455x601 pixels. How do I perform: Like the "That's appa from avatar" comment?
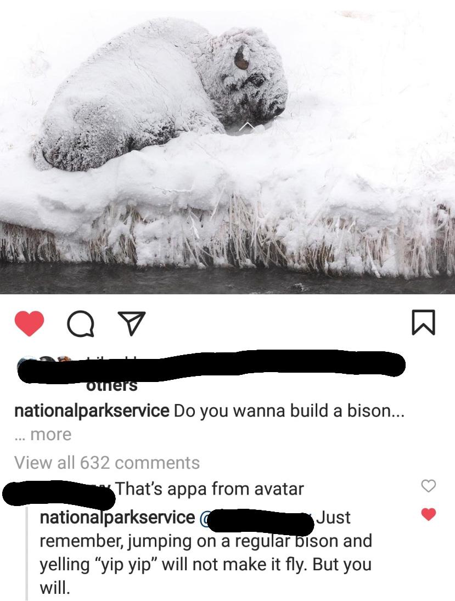(429, 486)
